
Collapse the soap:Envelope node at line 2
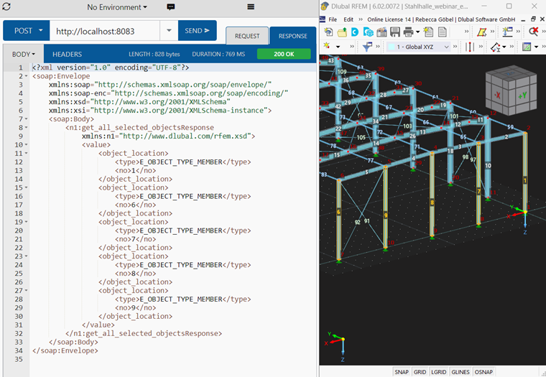(26, 76)
